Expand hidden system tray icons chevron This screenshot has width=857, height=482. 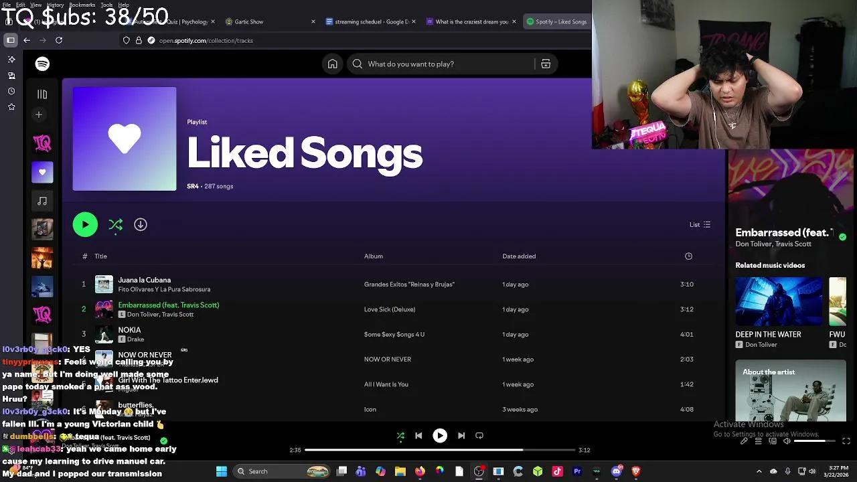(x=759, y=471)
